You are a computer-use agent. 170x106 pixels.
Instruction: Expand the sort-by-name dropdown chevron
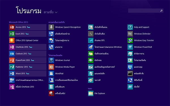[56, 12]
